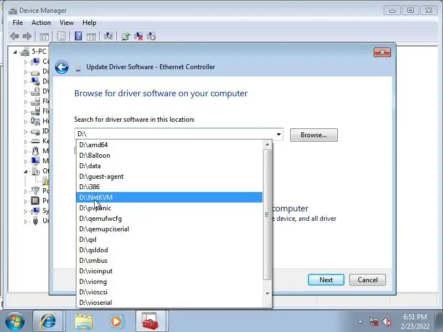Open the File menu
This screenshot has height=332, width=443.
18,23
